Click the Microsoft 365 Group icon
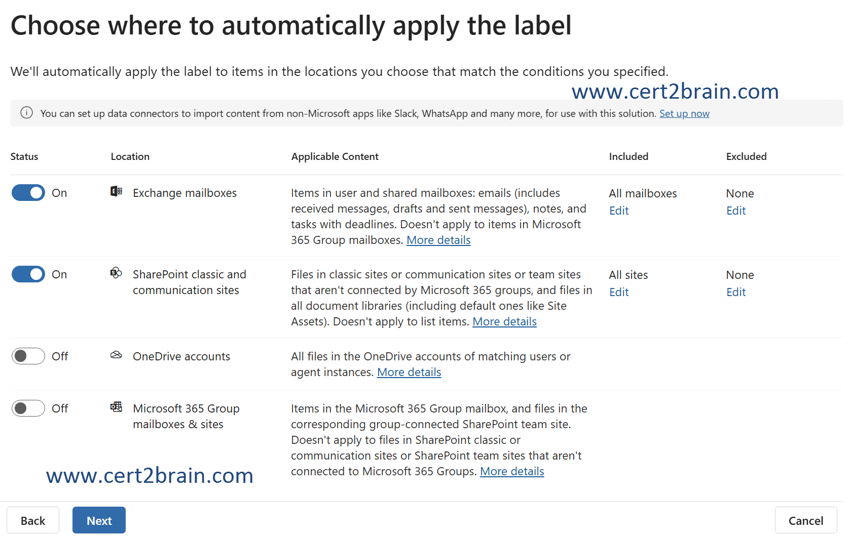The height and width of the screenshot is (537, 852). click(116, 407)
